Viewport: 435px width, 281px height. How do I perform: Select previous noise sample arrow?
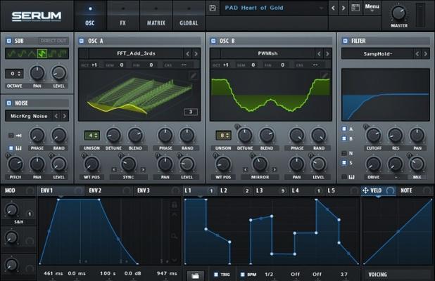point(56,116)
